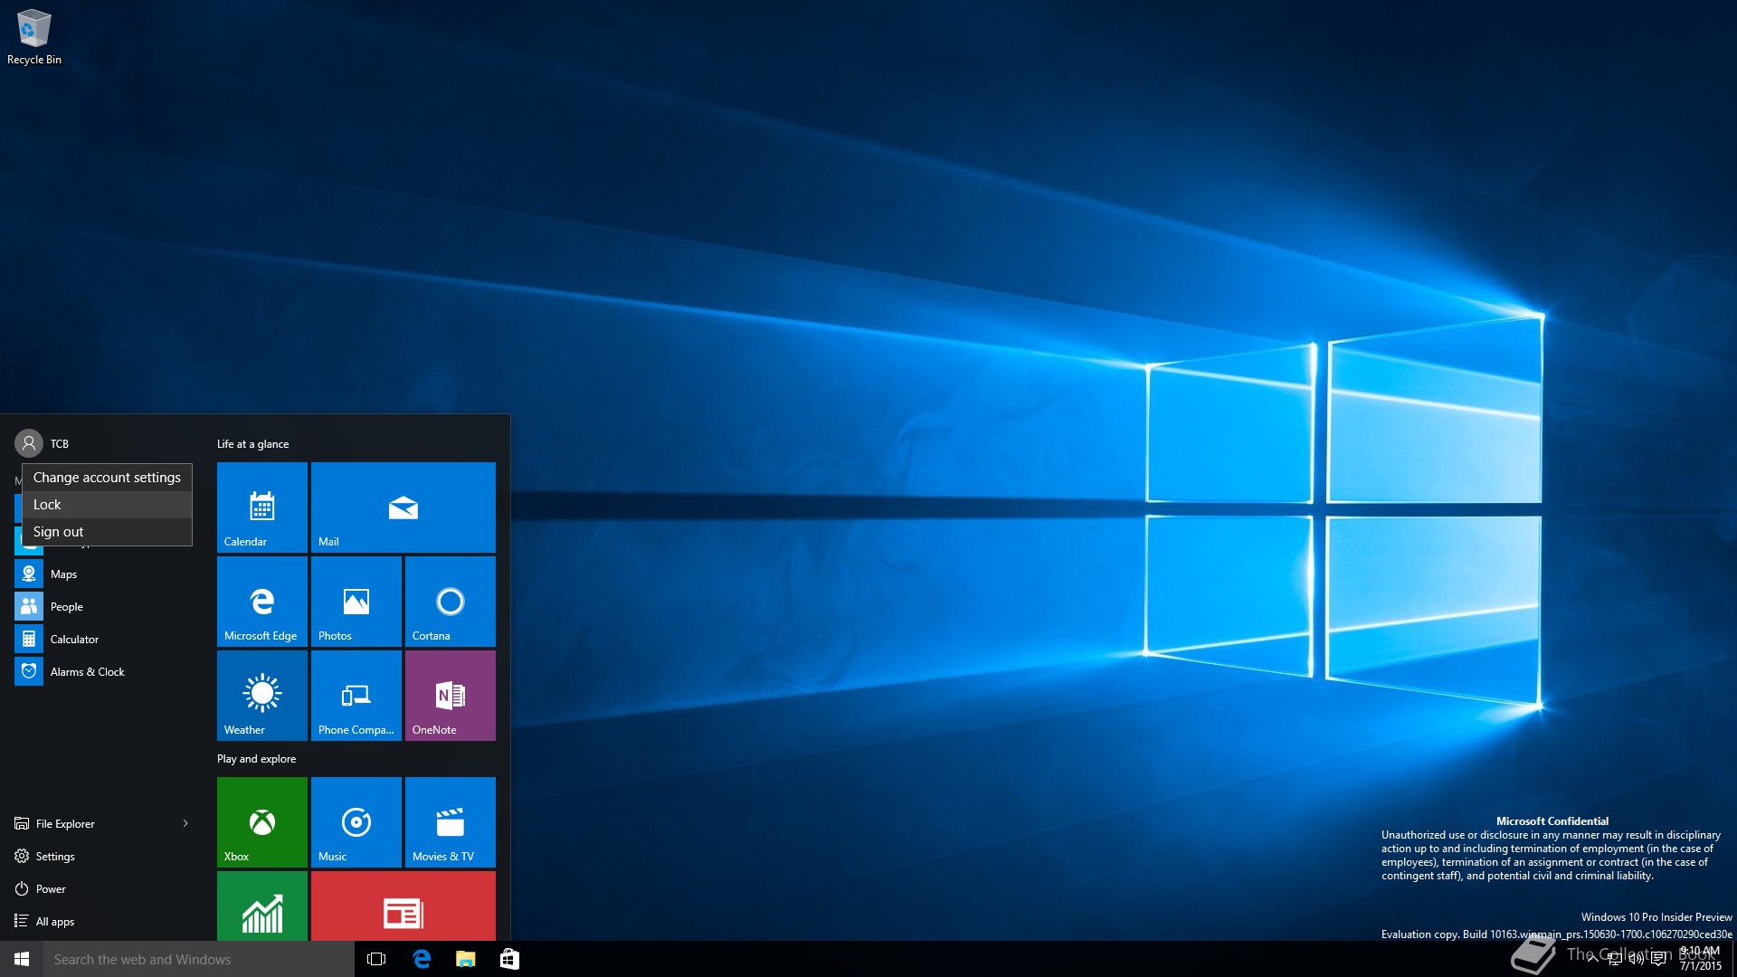Click the Life at a glance group header
Screen dimensions: 1737x977
[x=253, y=444]
